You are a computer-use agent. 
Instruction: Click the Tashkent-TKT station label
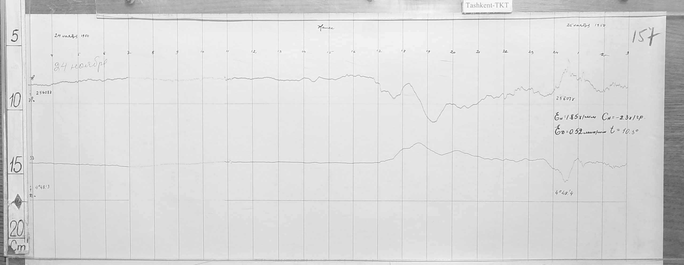pyautogui.click(x=487, y=6)
